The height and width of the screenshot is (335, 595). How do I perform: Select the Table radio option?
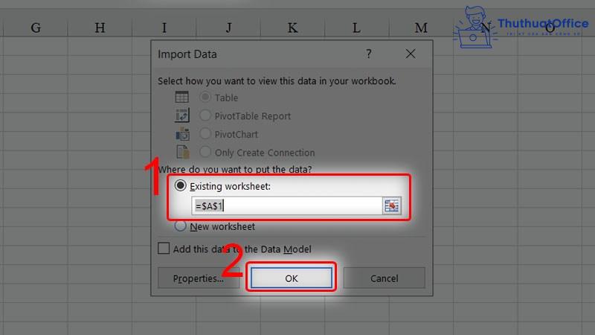(205, 97)
